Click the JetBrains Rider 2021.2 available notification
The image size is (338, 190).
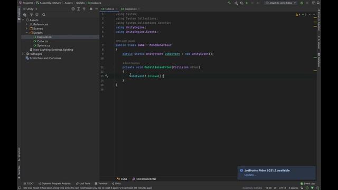[x=277, y=173]
